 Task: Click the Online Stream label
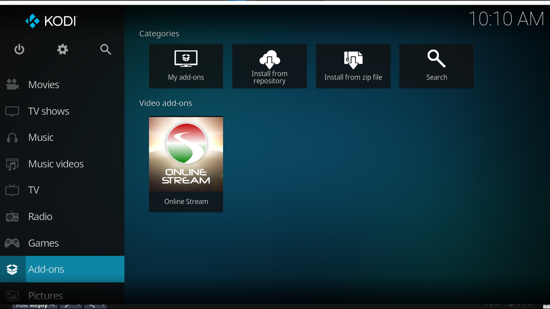(x=186, y=201)
